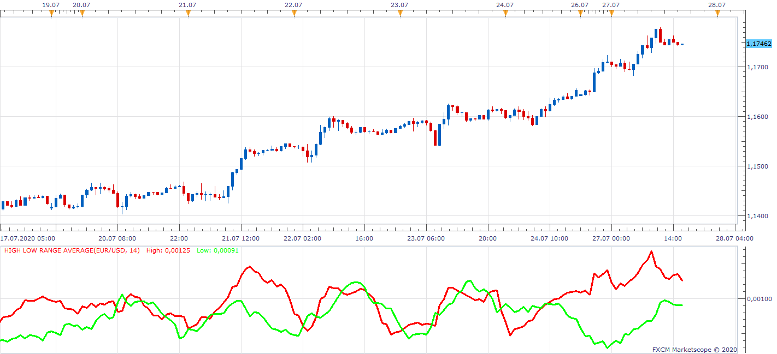The image size is (777, 354).
Task: Click the 19.07 day marker triangle
Action: (x=51, y=13)
